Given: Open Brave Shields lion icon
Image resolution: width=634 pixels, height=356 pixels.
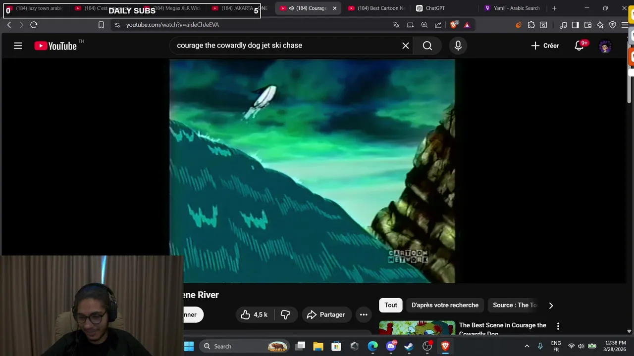Looking at the screenshot, I should click(x=454, y=25).
